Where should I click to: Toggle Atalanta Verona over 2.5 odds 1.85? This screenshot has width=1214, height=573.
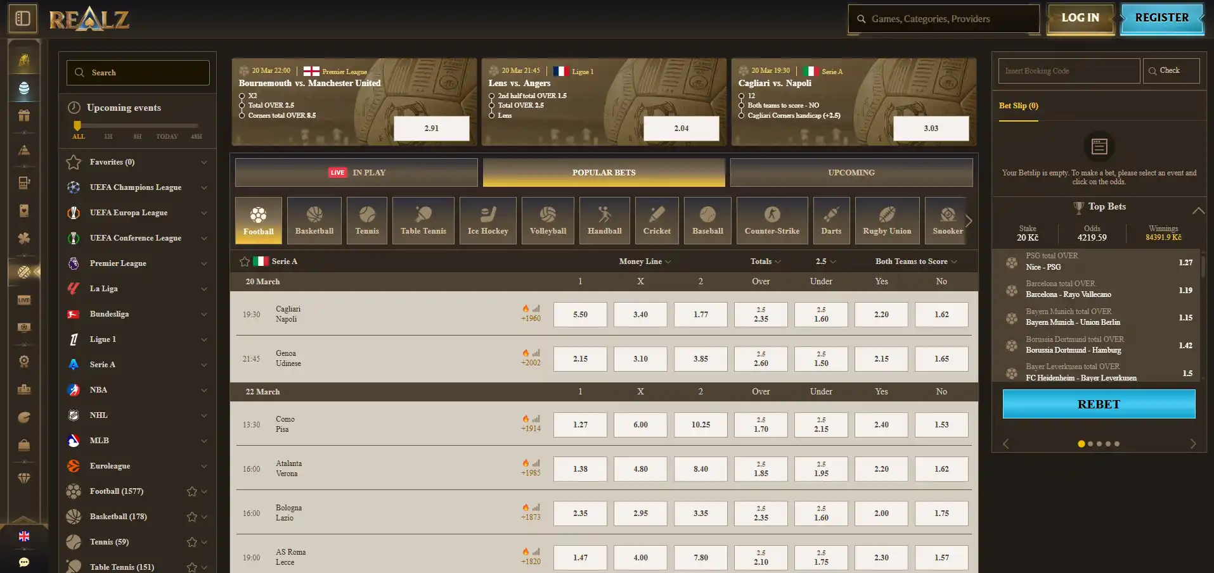761,469
